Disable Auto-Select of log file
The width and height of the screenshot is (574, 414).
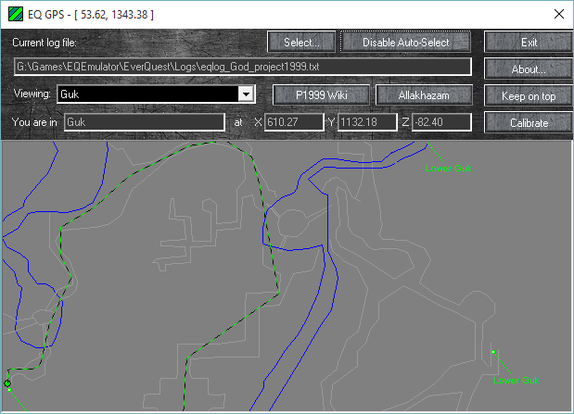pos(406,43)
